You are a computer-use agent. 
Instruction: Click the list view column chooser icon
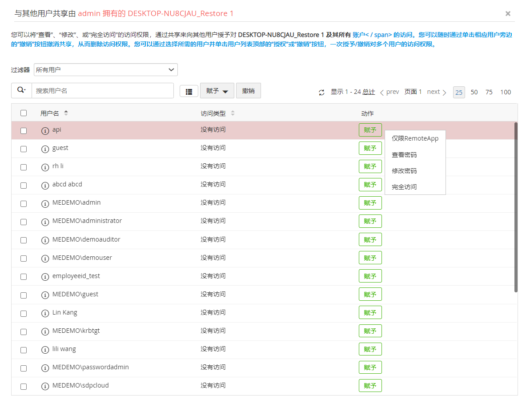(x=189, y=91)
